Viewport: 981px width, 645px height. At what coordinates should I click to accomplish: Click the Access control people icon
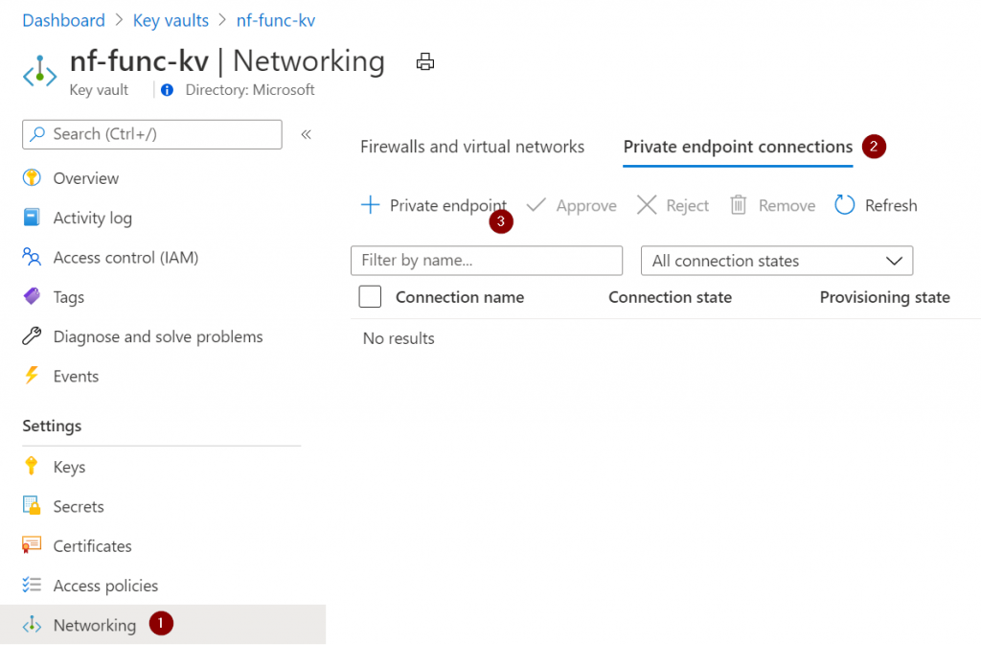32,257
